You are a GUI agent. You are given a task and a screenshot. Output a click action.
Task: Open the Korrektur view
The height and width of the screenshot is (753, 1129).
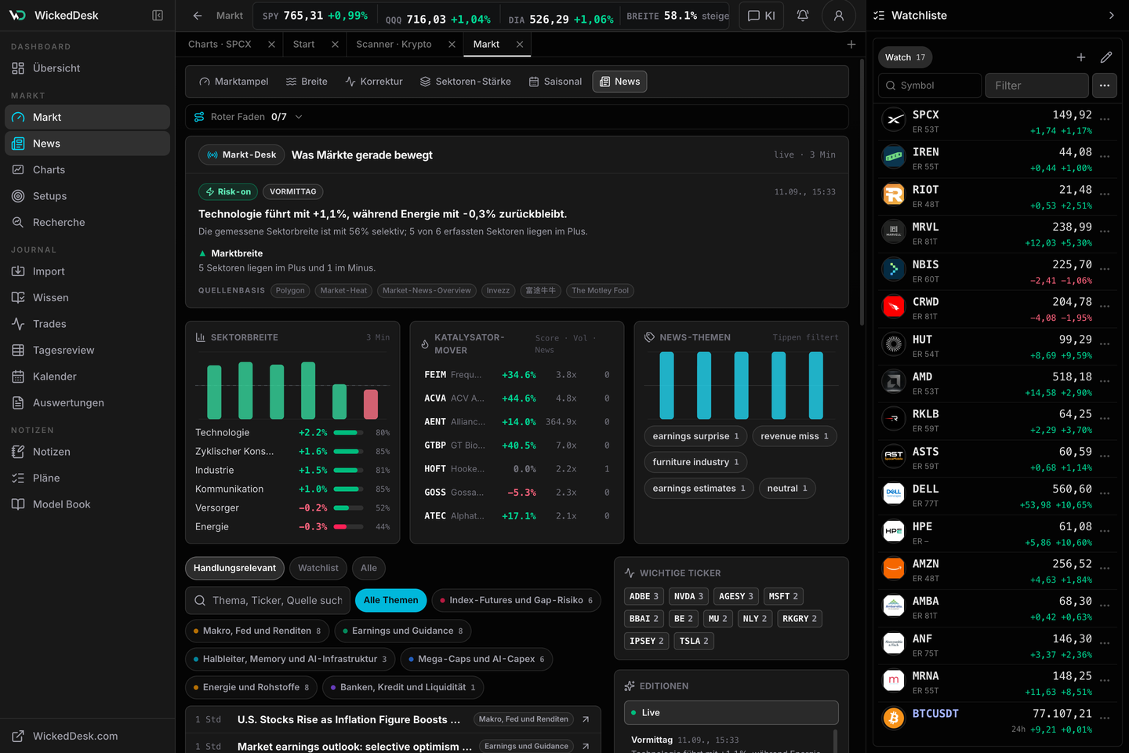coord(374,82)
